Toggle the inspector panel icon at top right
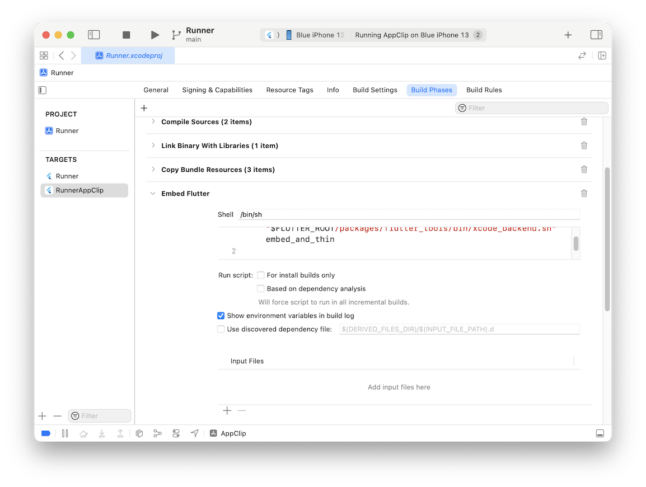 click(x=596, y=35)
